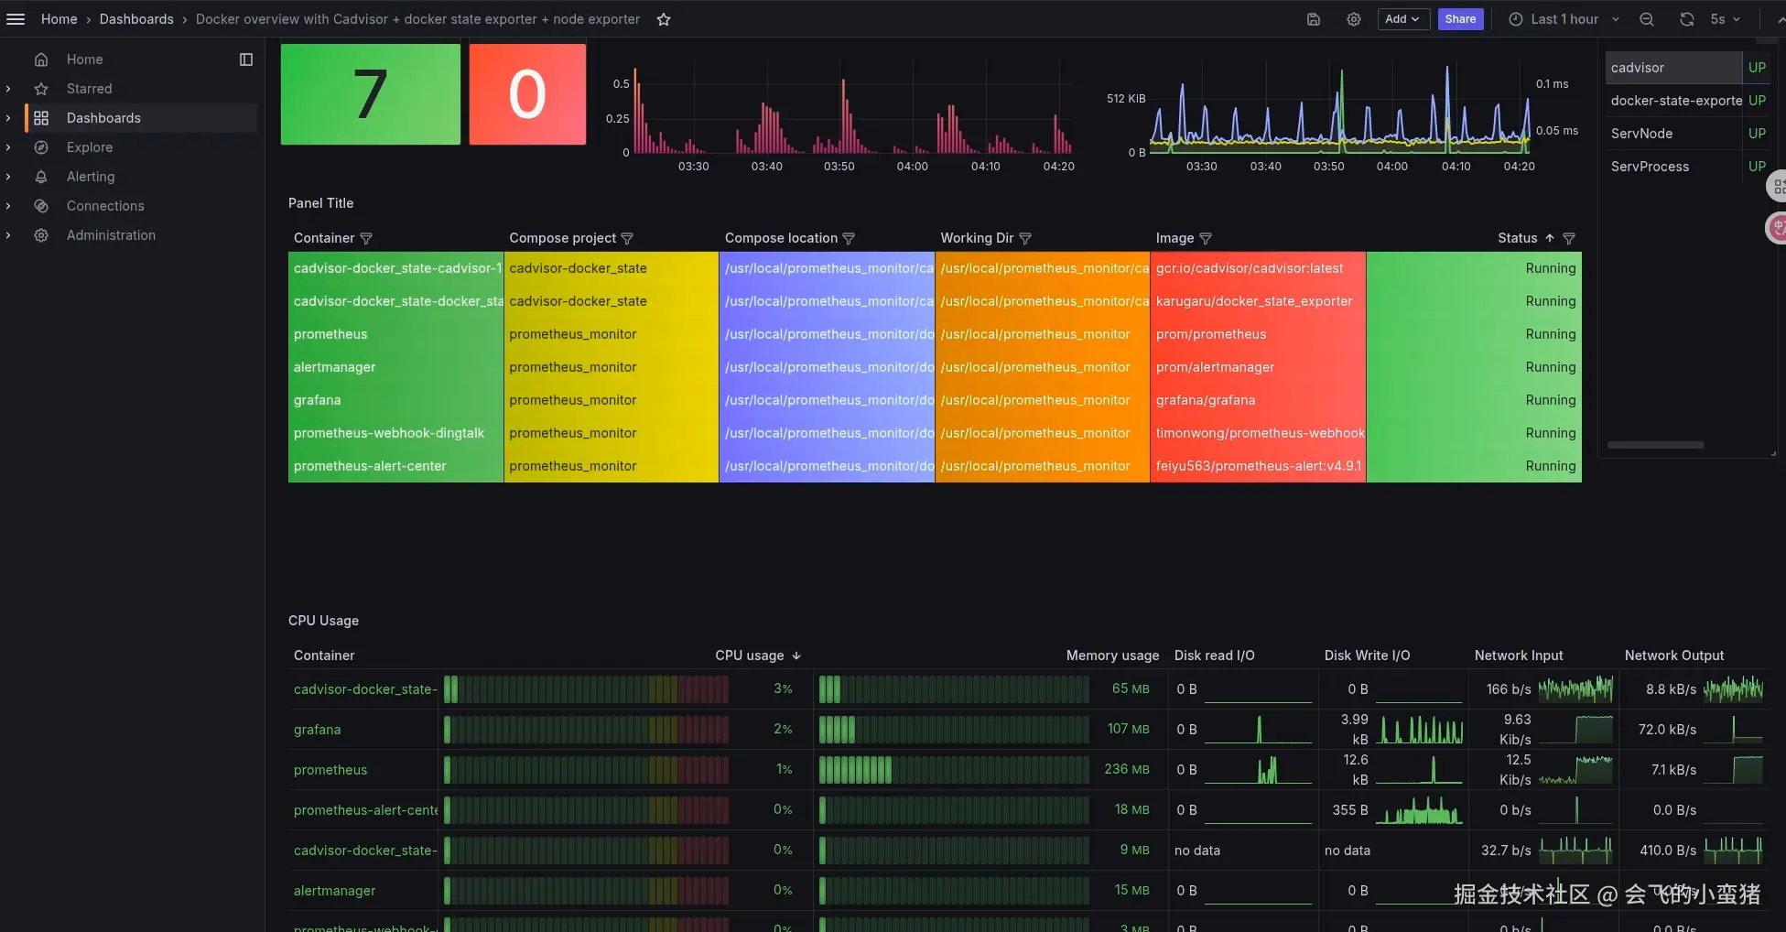This screenshot has width=1786, height=932.
Task: Select the ServNode target row
Action: [1686, 134]
